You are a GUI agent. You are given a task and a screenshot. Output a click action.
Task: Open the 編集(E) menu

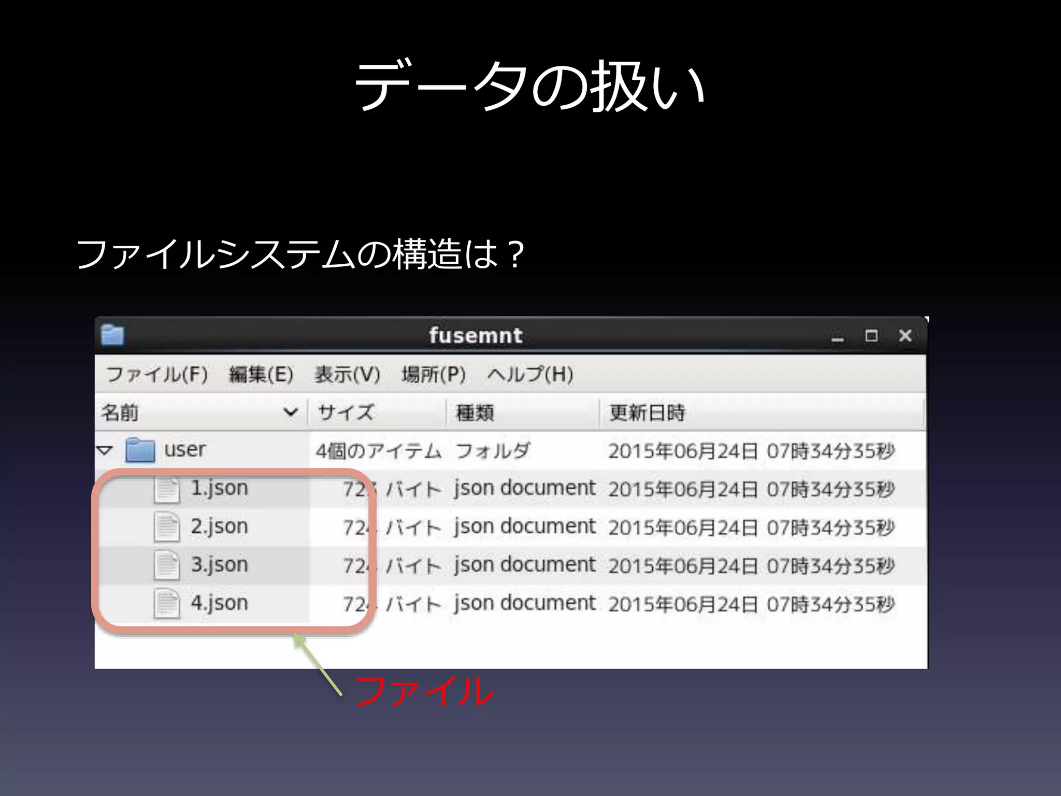click(261, 374)
